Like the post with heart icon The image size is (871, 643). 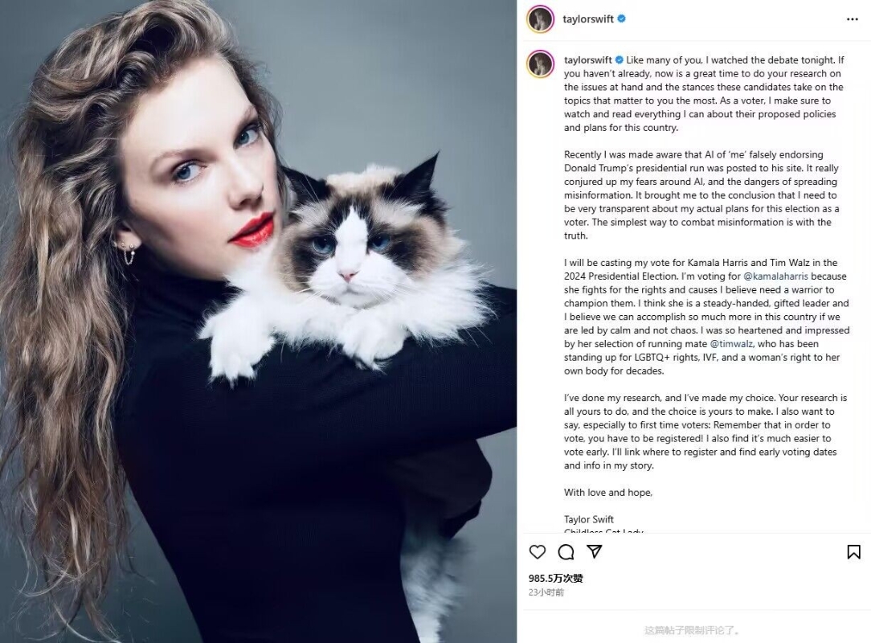pyautogui.click(x=538, y=552)
